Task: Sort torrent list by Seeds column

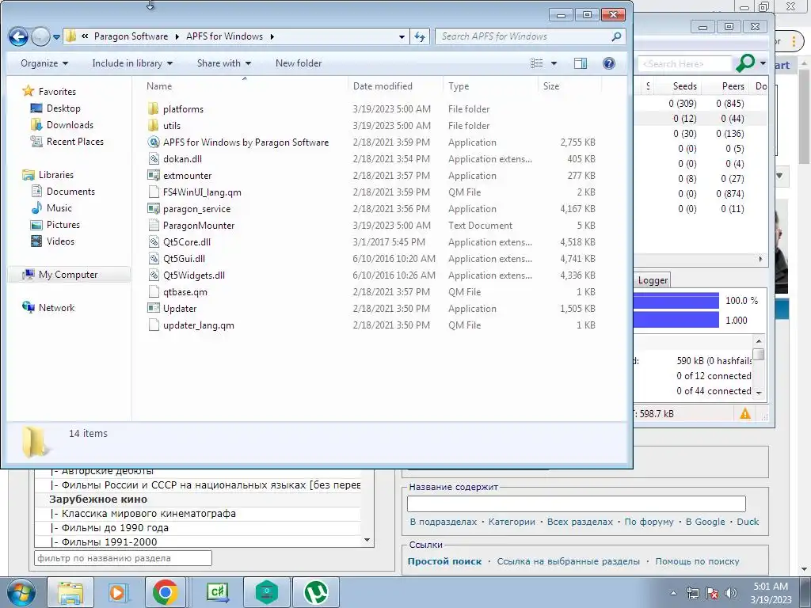Action: (x=684, y=86)
